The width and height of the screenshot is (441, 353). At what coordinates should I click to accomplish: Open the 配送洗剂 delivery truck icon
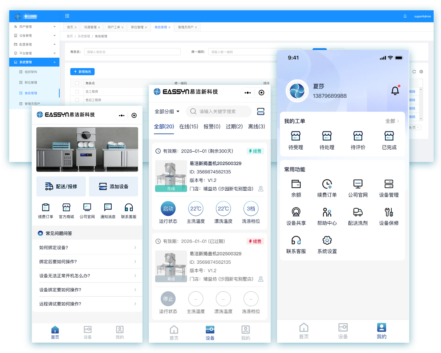tap(358, 212)
